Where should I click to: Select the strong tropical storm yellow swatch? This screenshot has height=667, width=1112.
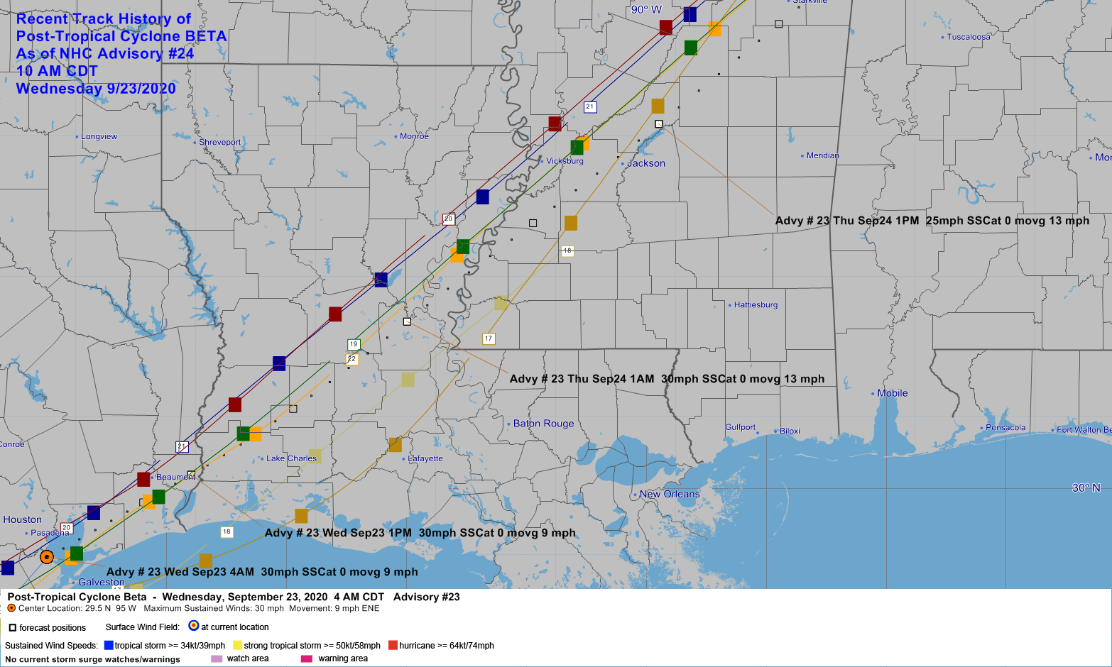(238, 645)
